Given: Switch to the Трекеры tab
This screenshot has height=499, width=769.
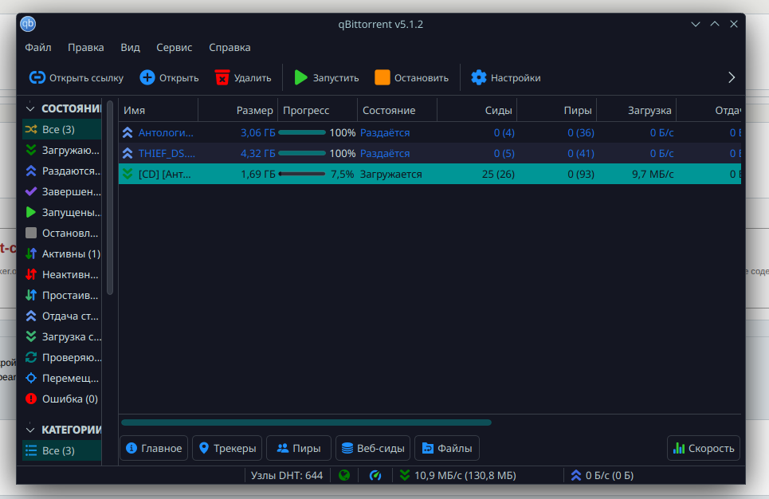Looking at the screenshot, I should [227, 448].
